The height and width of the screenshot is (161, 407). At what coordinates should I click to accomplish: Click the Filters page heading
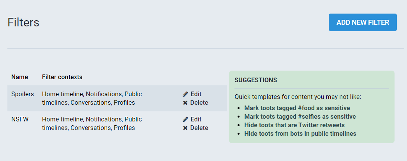pos(23,23)
